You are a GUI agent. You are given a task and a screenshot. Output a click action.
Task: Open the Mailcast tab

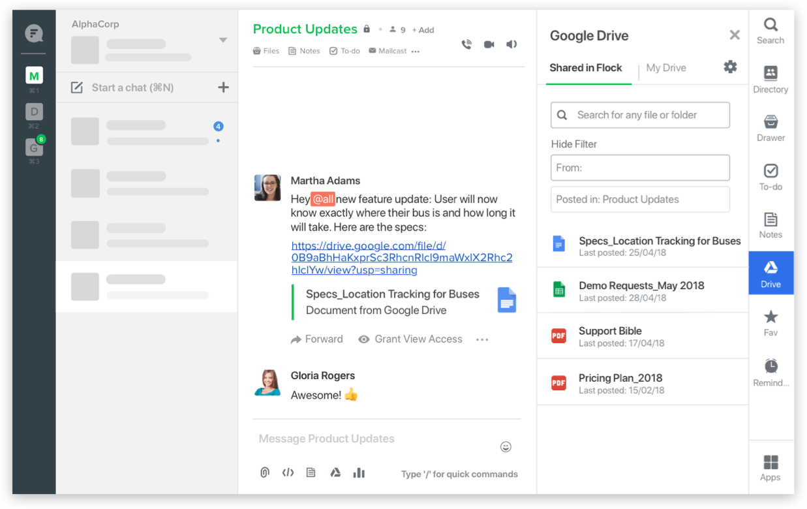[388, 51]
